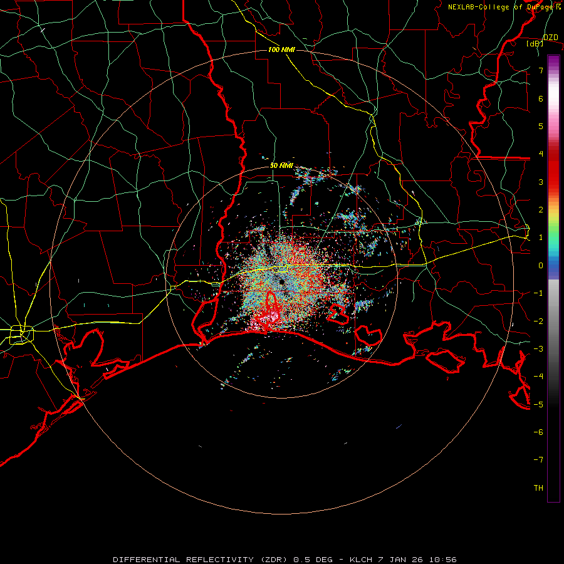Click the scale value 3 label

pos(541,182)
